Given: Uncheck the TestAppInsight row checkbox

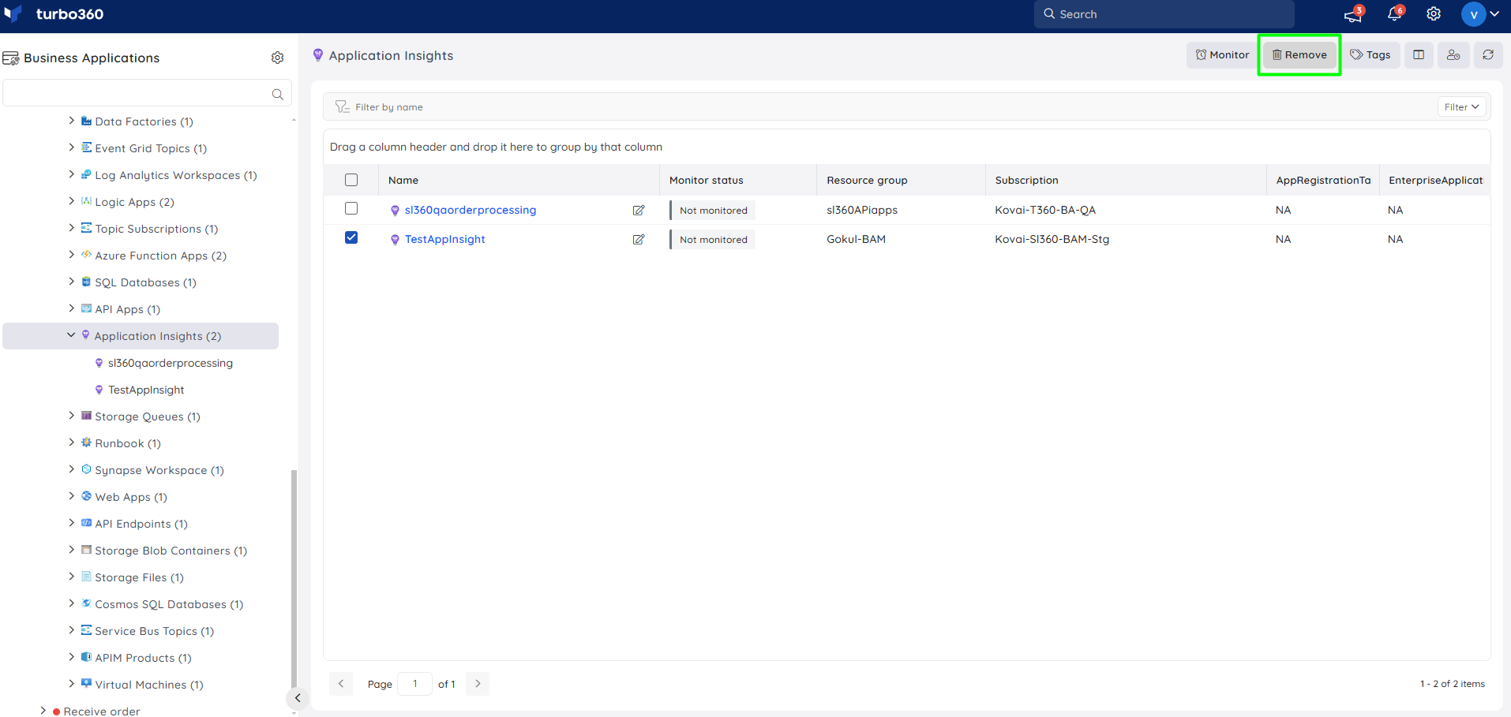Looking at the screenshot, I should click(x=351, y=237).
